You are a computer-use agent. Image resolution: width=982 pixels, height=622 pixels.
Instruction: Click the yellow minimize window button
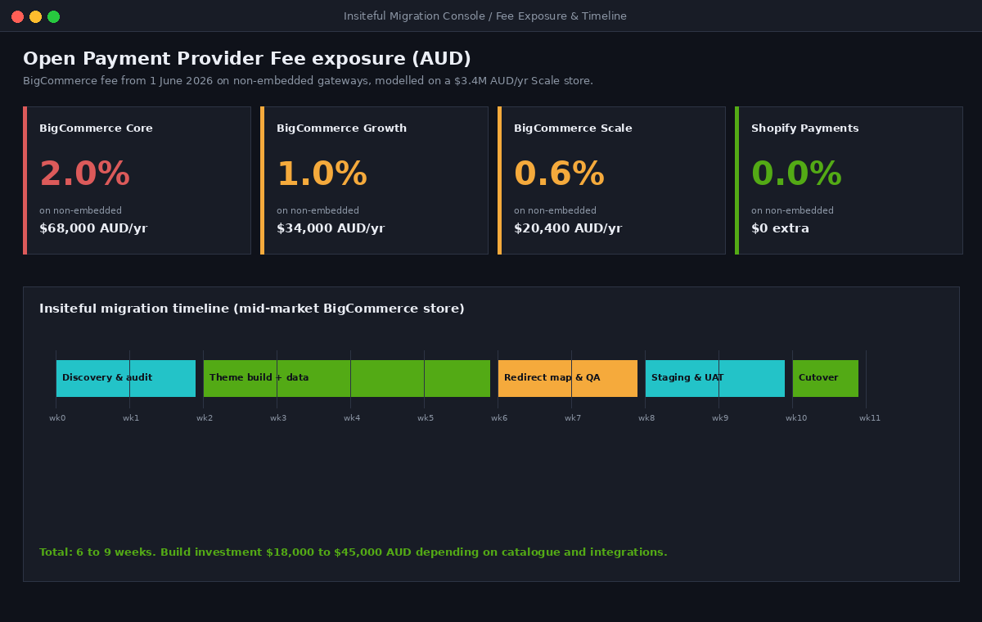(35, 16)
